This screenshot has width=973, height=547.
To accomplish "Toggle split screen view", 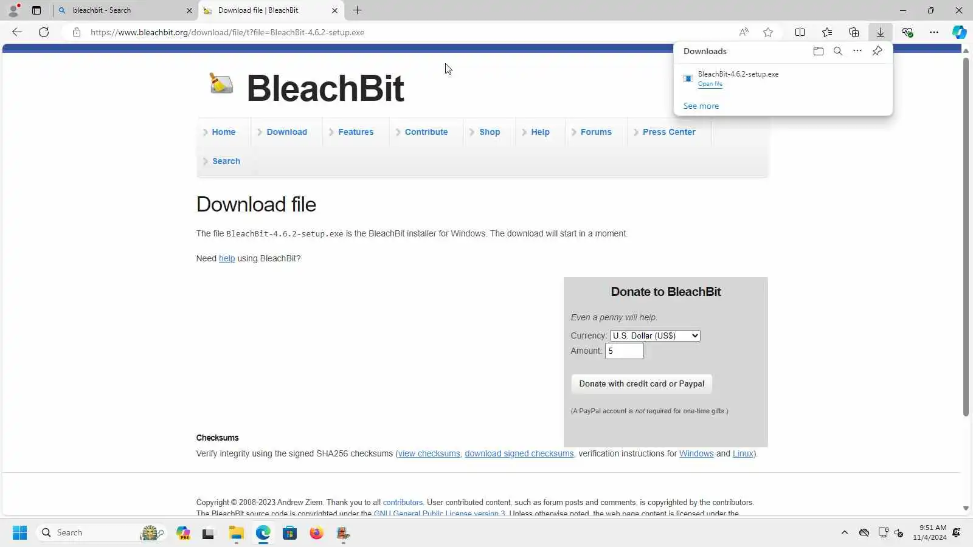I will (800, 32).
